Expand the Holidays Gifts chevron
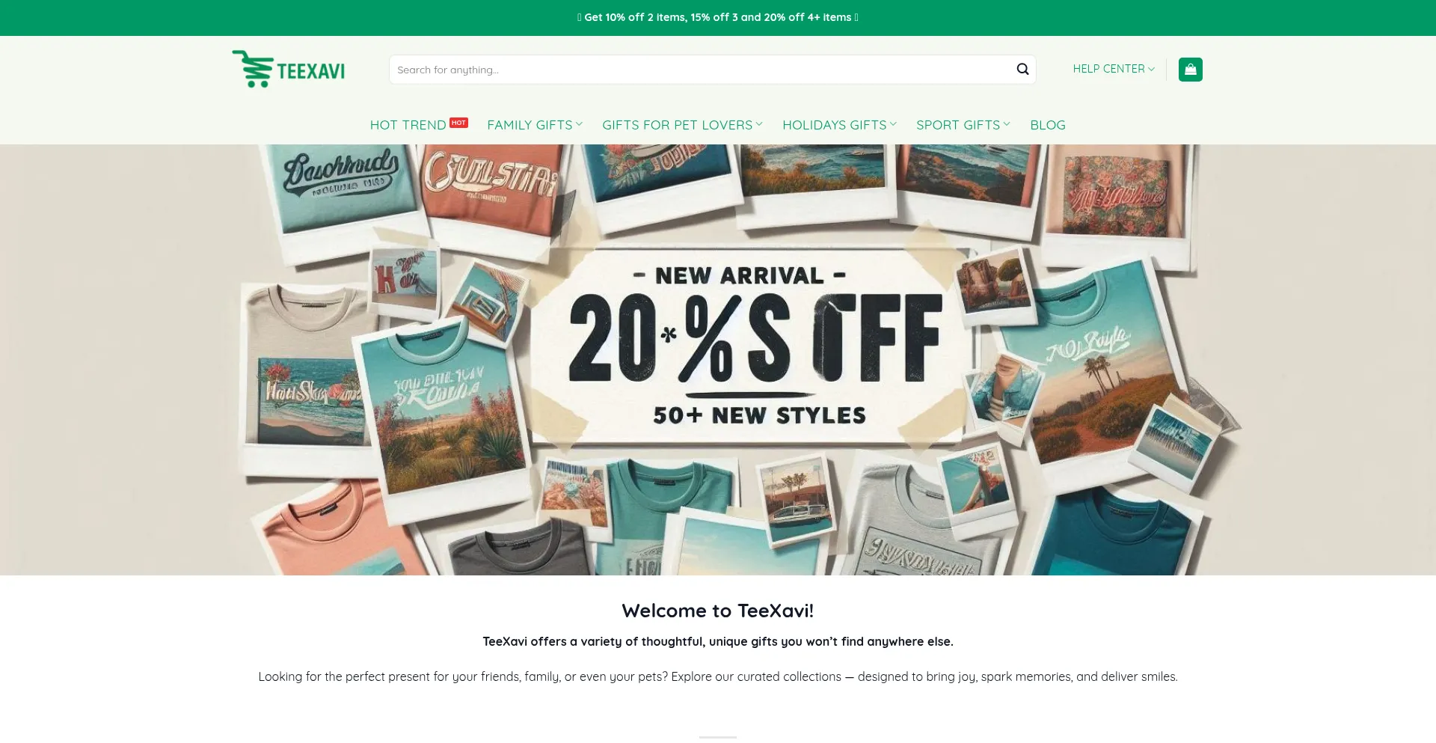 coord(893,124)
